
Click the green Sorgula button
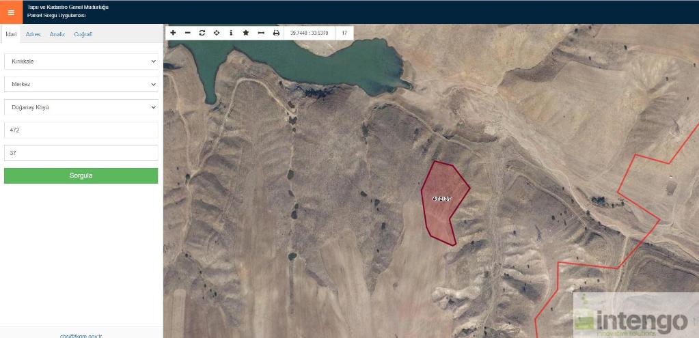[81, 175]
